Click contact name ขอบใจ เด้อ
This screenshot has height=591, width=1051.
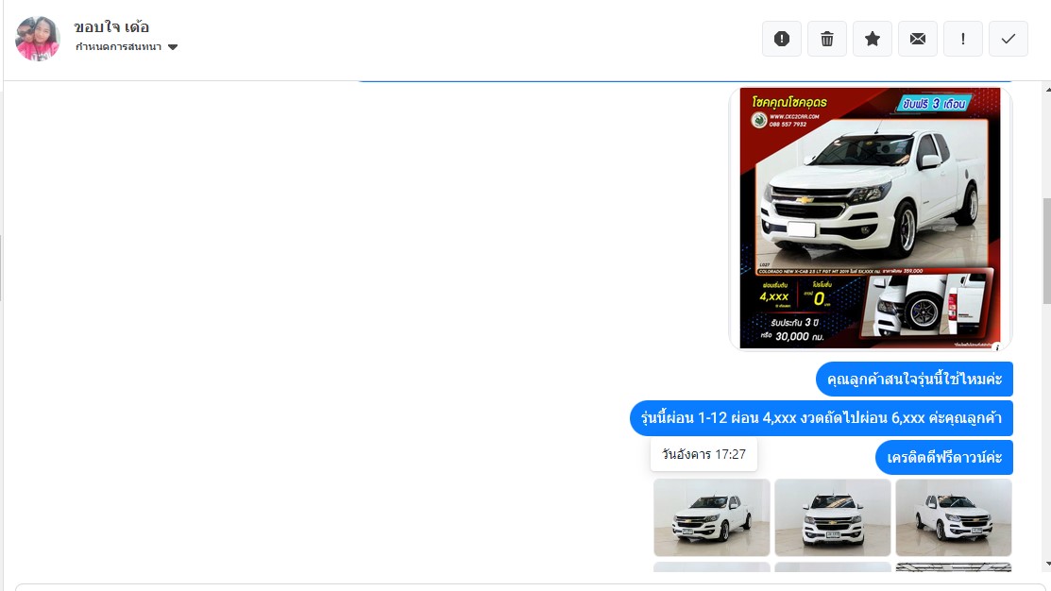pyautogui.click(x=112, y=27)
